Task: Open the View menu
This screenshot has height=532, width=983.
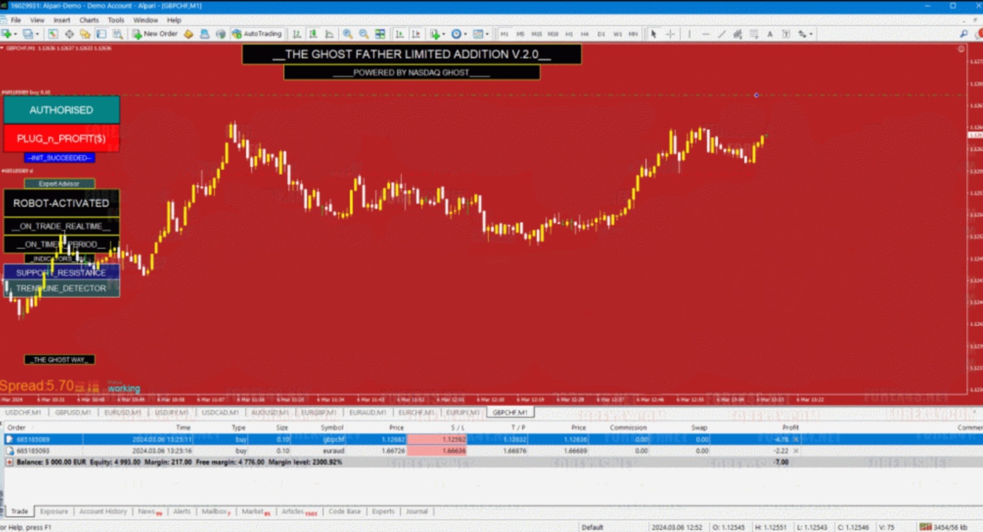Action: coord(37,20)
